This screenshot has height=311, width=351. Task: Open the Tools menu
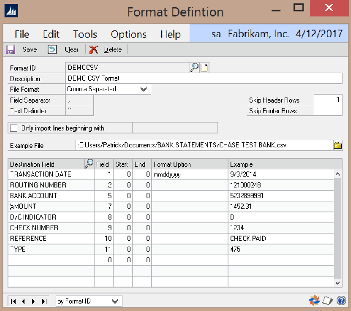click(85, 34)
